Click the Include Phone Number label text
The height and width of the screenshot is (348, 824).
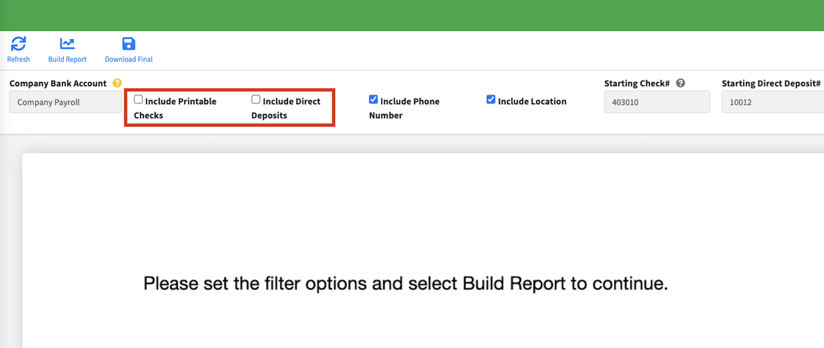point(409,101)
